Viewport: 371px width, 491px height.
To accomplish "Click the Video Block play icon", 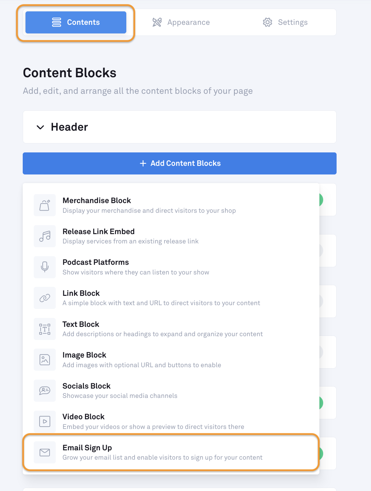I will coord(45,421).
